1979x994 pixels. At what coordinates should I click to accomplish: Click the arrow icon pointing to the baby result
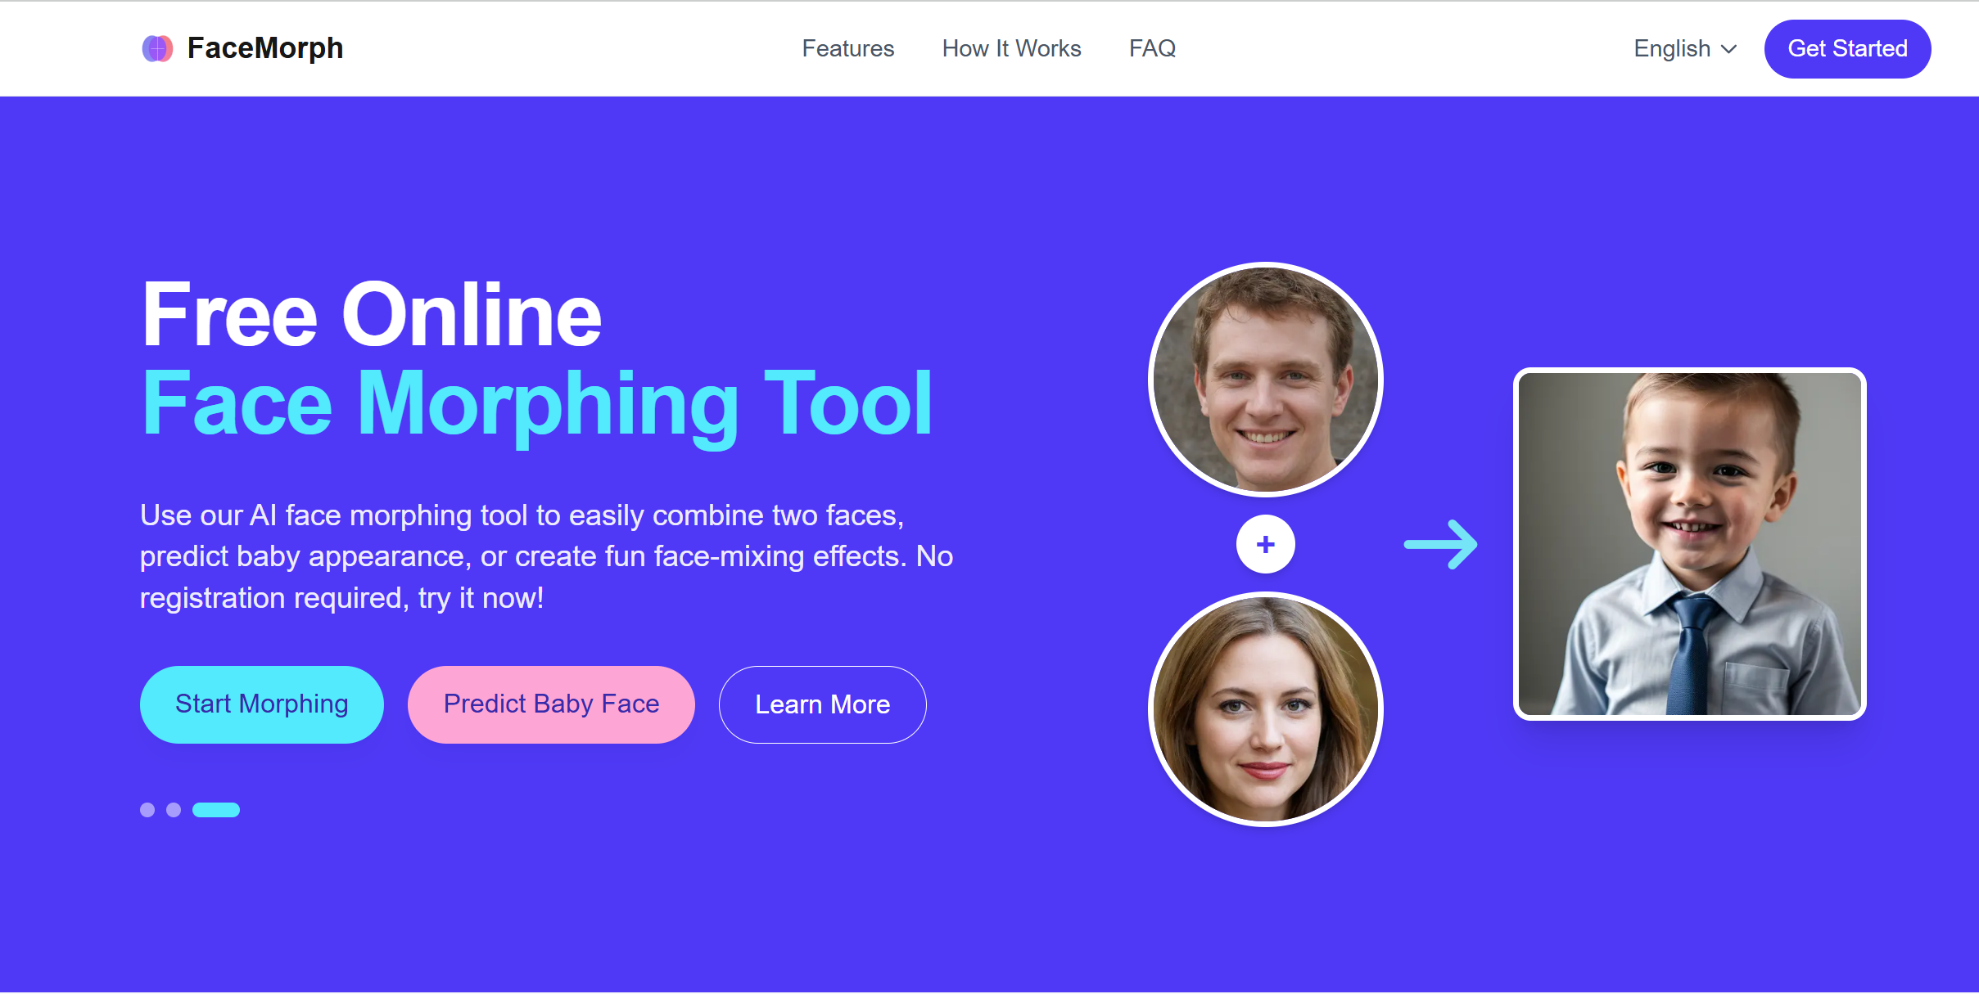1442,542
